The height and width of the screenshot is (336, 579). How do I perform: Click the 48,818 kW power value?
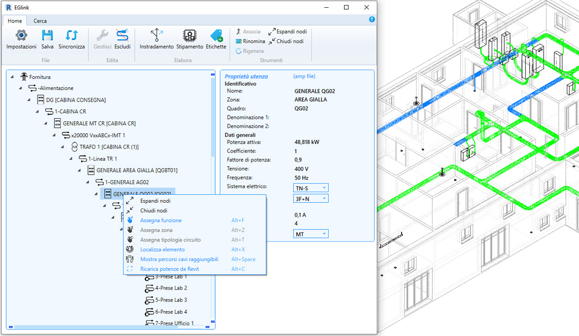tap(307, 142)
